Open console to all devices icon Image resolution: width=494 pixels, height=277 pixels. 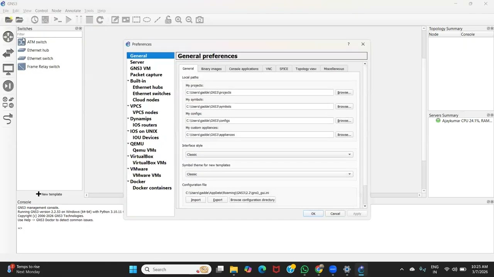(x=58, y=20)
